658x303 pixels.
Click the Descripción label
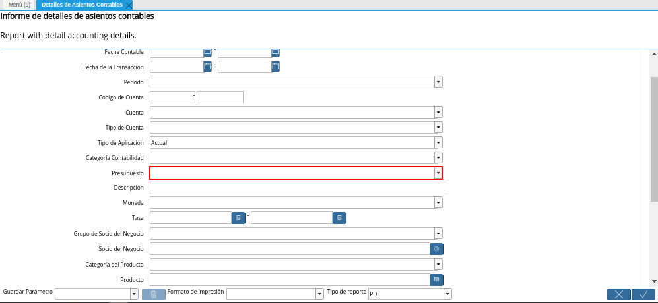(129, 187)
